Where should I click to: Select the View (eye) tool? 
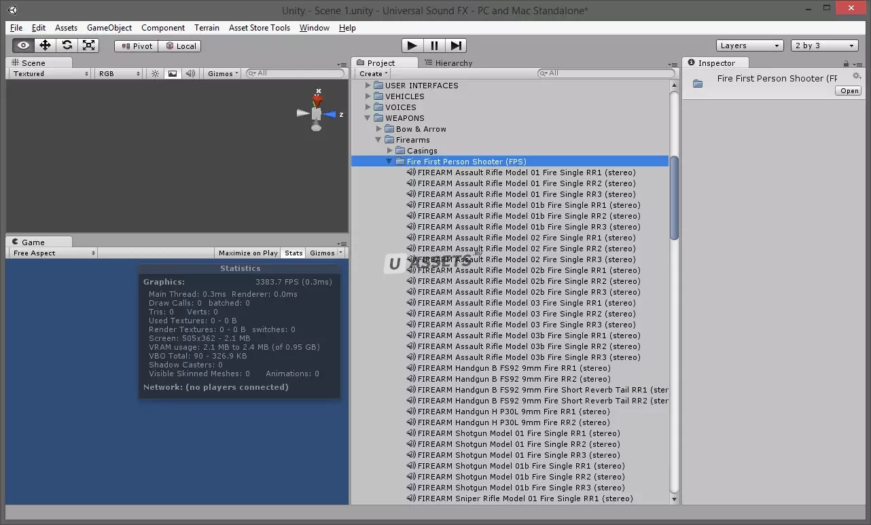(23, 46)
